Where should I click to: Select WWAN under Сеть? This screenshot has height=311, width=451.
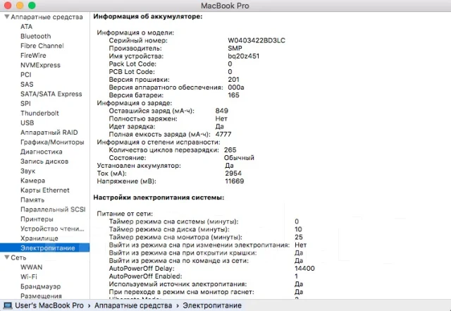point(31,267)
